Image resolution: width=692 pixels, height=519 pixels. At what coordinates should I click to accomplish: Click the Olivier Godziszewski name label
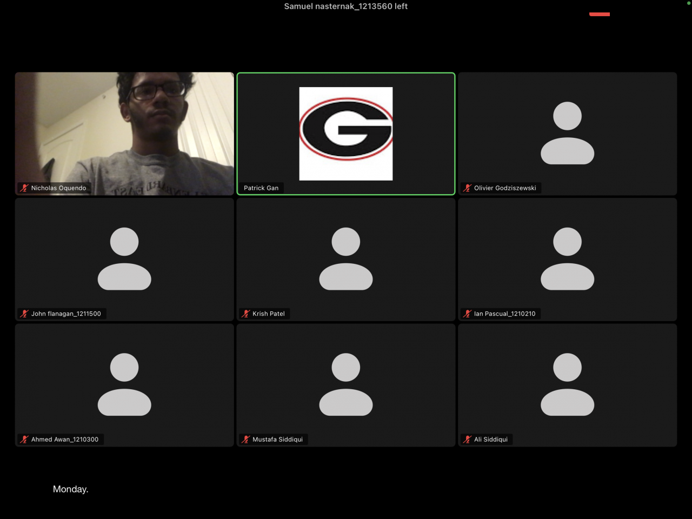pyautogui.click(x=505, y=188)
